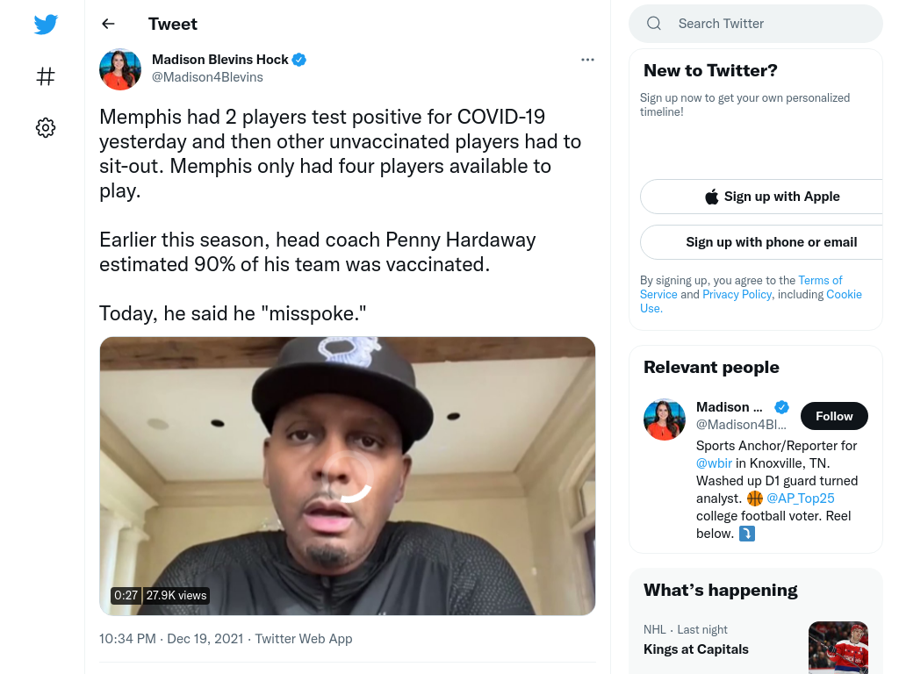Open the Settings gear icon

tap(46, 127)
